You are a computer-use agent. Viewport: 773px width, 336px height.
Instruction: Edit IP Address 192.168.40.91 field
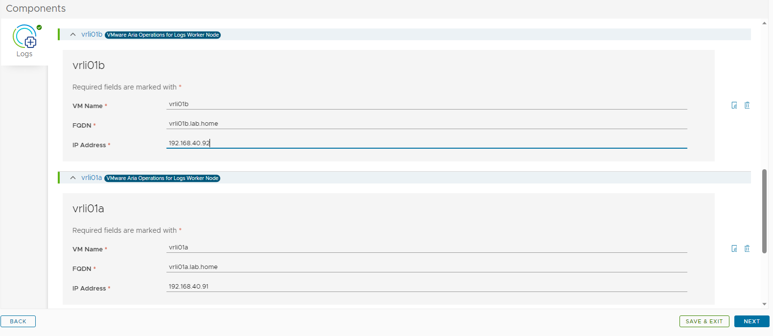[x=426, y=287]
